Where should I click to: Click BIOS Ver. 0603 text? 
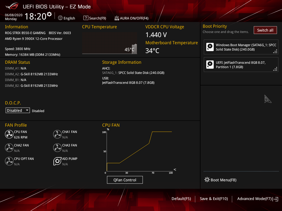[x=60, y=33]
